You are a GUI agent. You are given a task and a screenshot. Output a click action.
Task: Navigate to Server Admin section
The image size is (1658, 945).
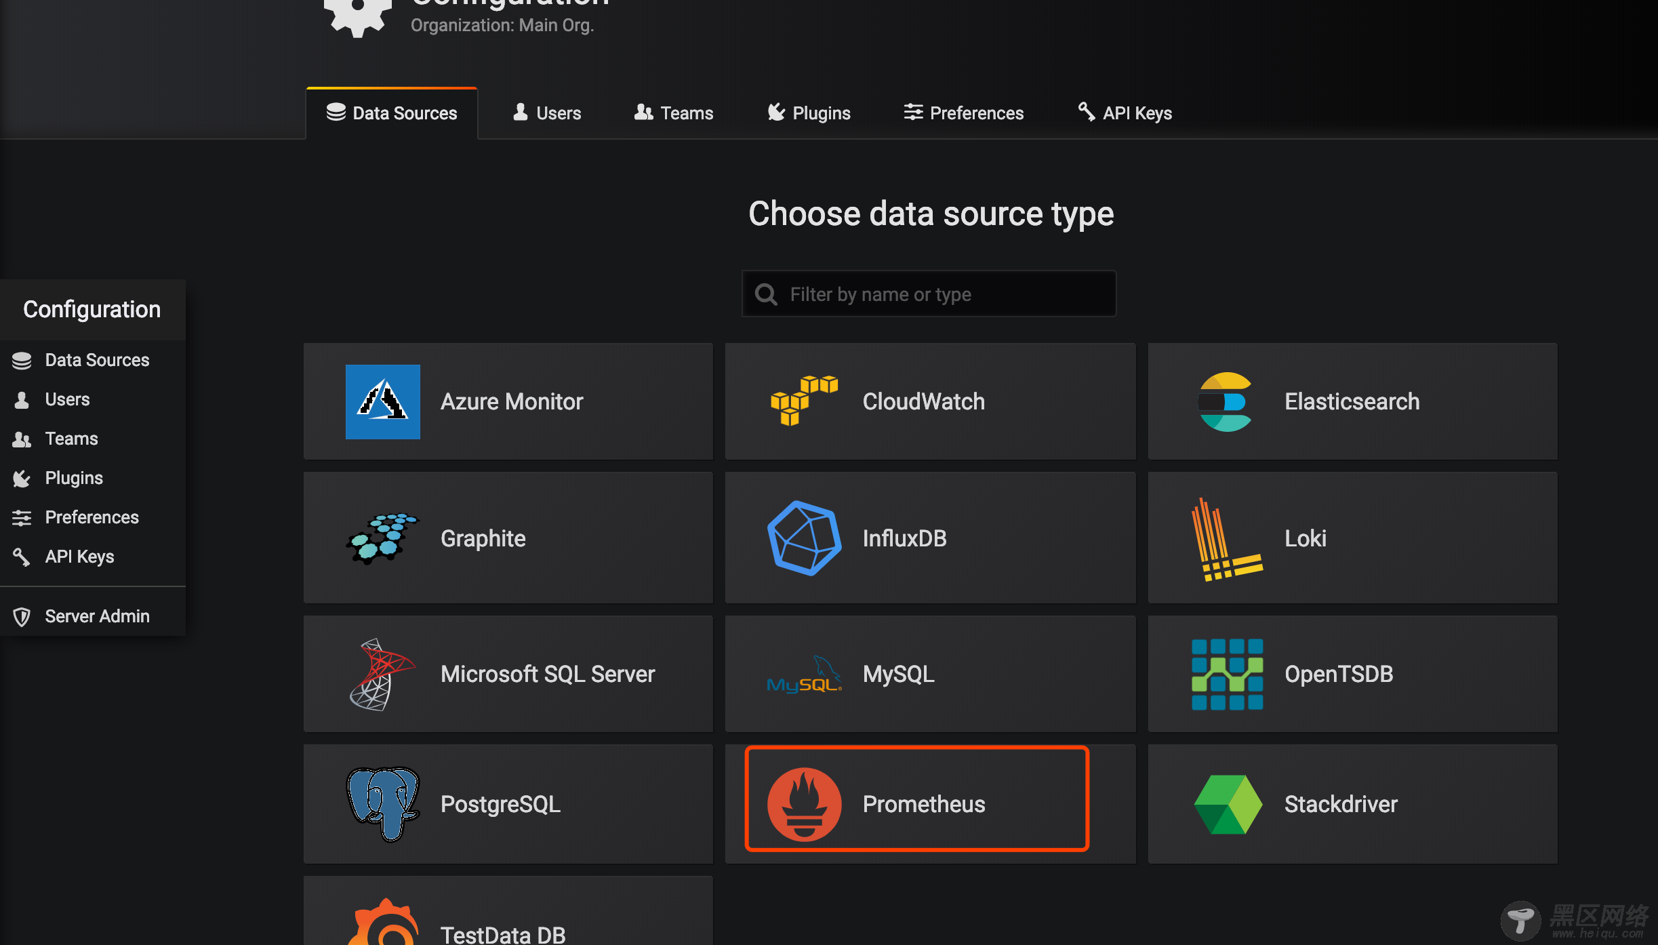[97, 615]
